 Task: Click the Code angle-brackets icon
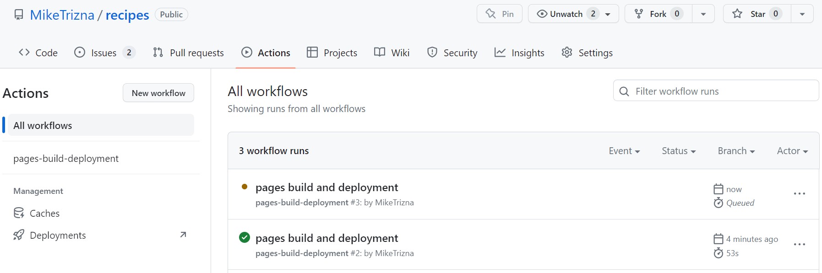click(24, 53)
